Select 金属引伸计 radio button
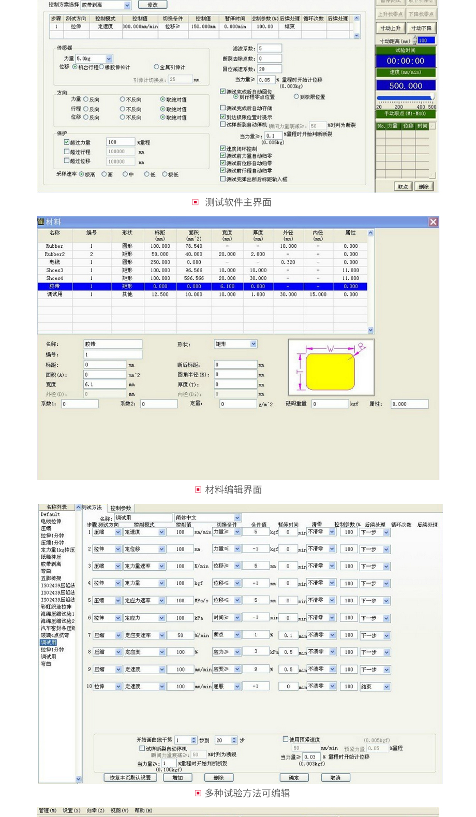This screenshot has width=476, height=817. (156, 67)
